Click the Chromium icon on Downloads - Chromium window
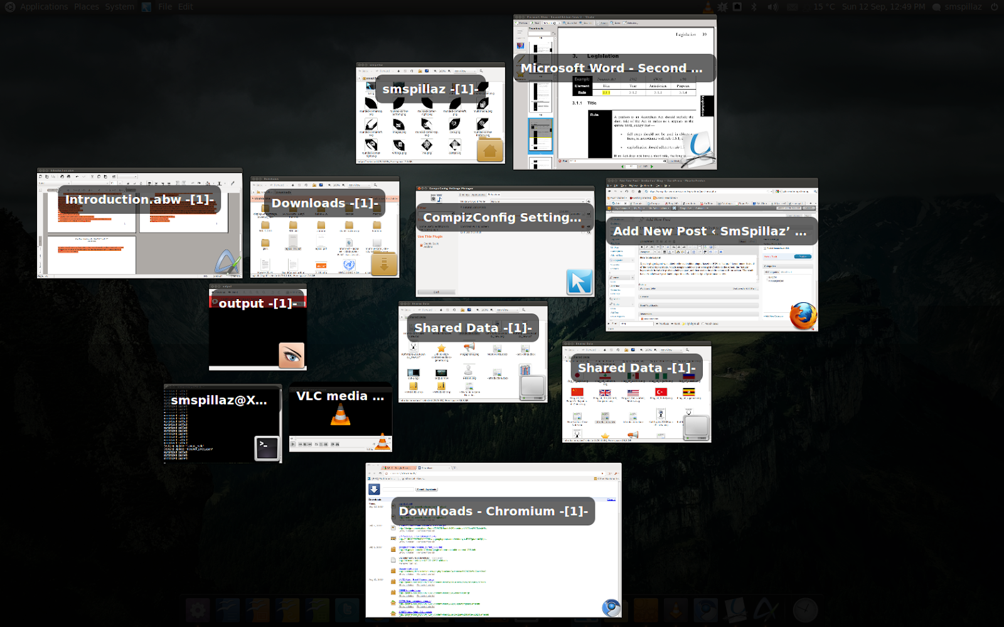This screenshot has width=1004, height=627. coord(611,608)
